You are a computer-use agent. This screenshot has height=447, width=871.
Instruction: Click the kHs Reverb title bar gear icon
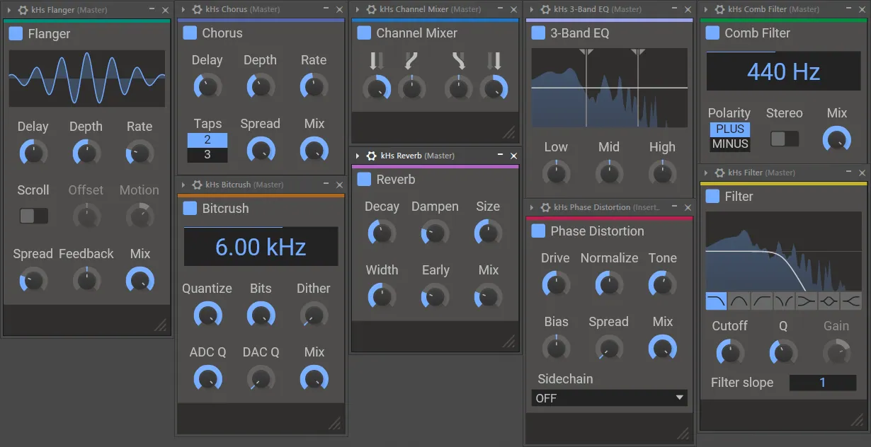(x=372, y=156)
